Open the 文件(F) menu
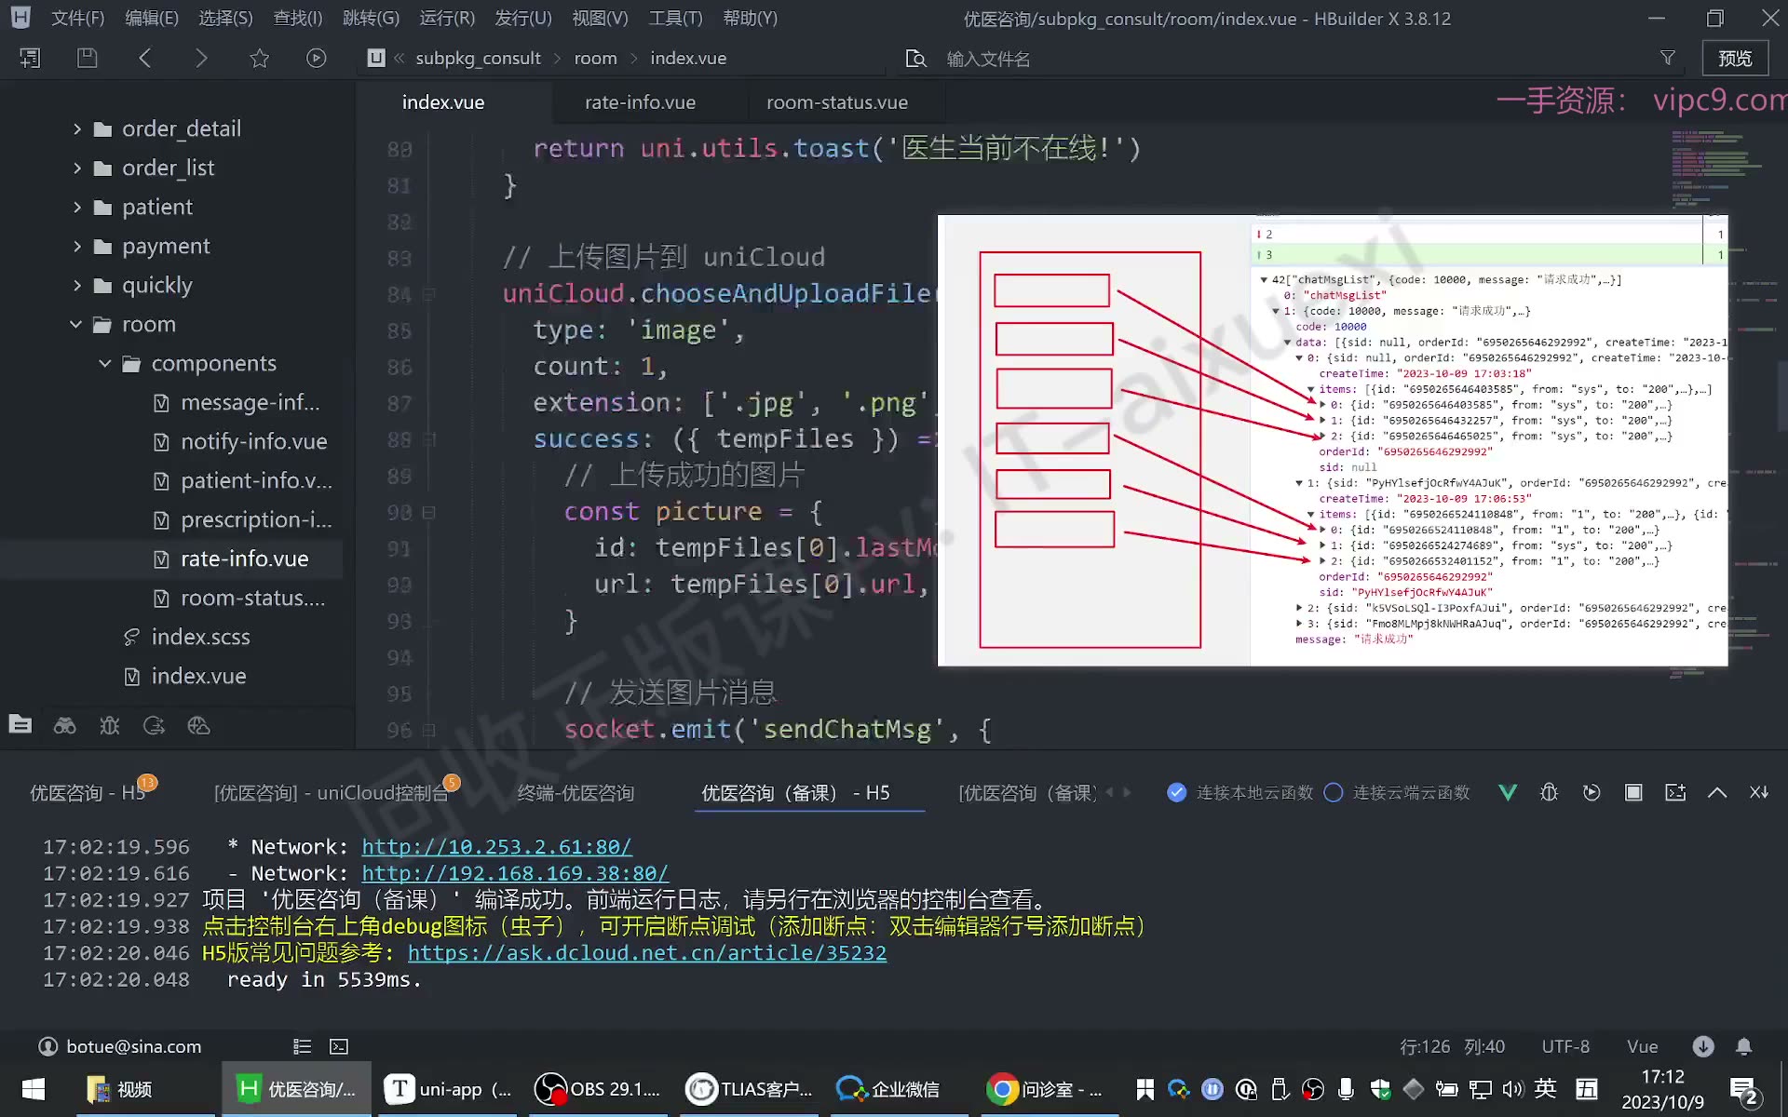Image resolution: width=1788 pixels, height=1117 pixels. tap(78, 18)
